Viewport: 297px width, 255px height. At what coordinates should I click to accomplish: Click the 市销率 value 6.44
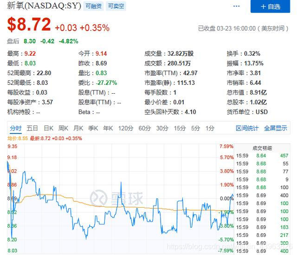[255, 83]
